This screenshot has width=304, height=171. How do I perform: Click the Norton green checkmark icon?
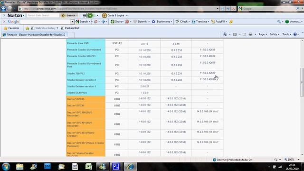click(x=90, y=15)
